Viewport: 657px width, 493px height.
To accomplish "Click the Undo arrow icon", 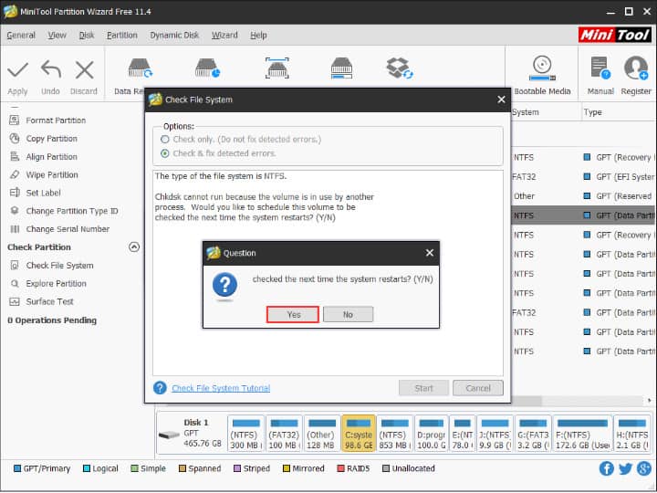I will (x=51, y=69).
